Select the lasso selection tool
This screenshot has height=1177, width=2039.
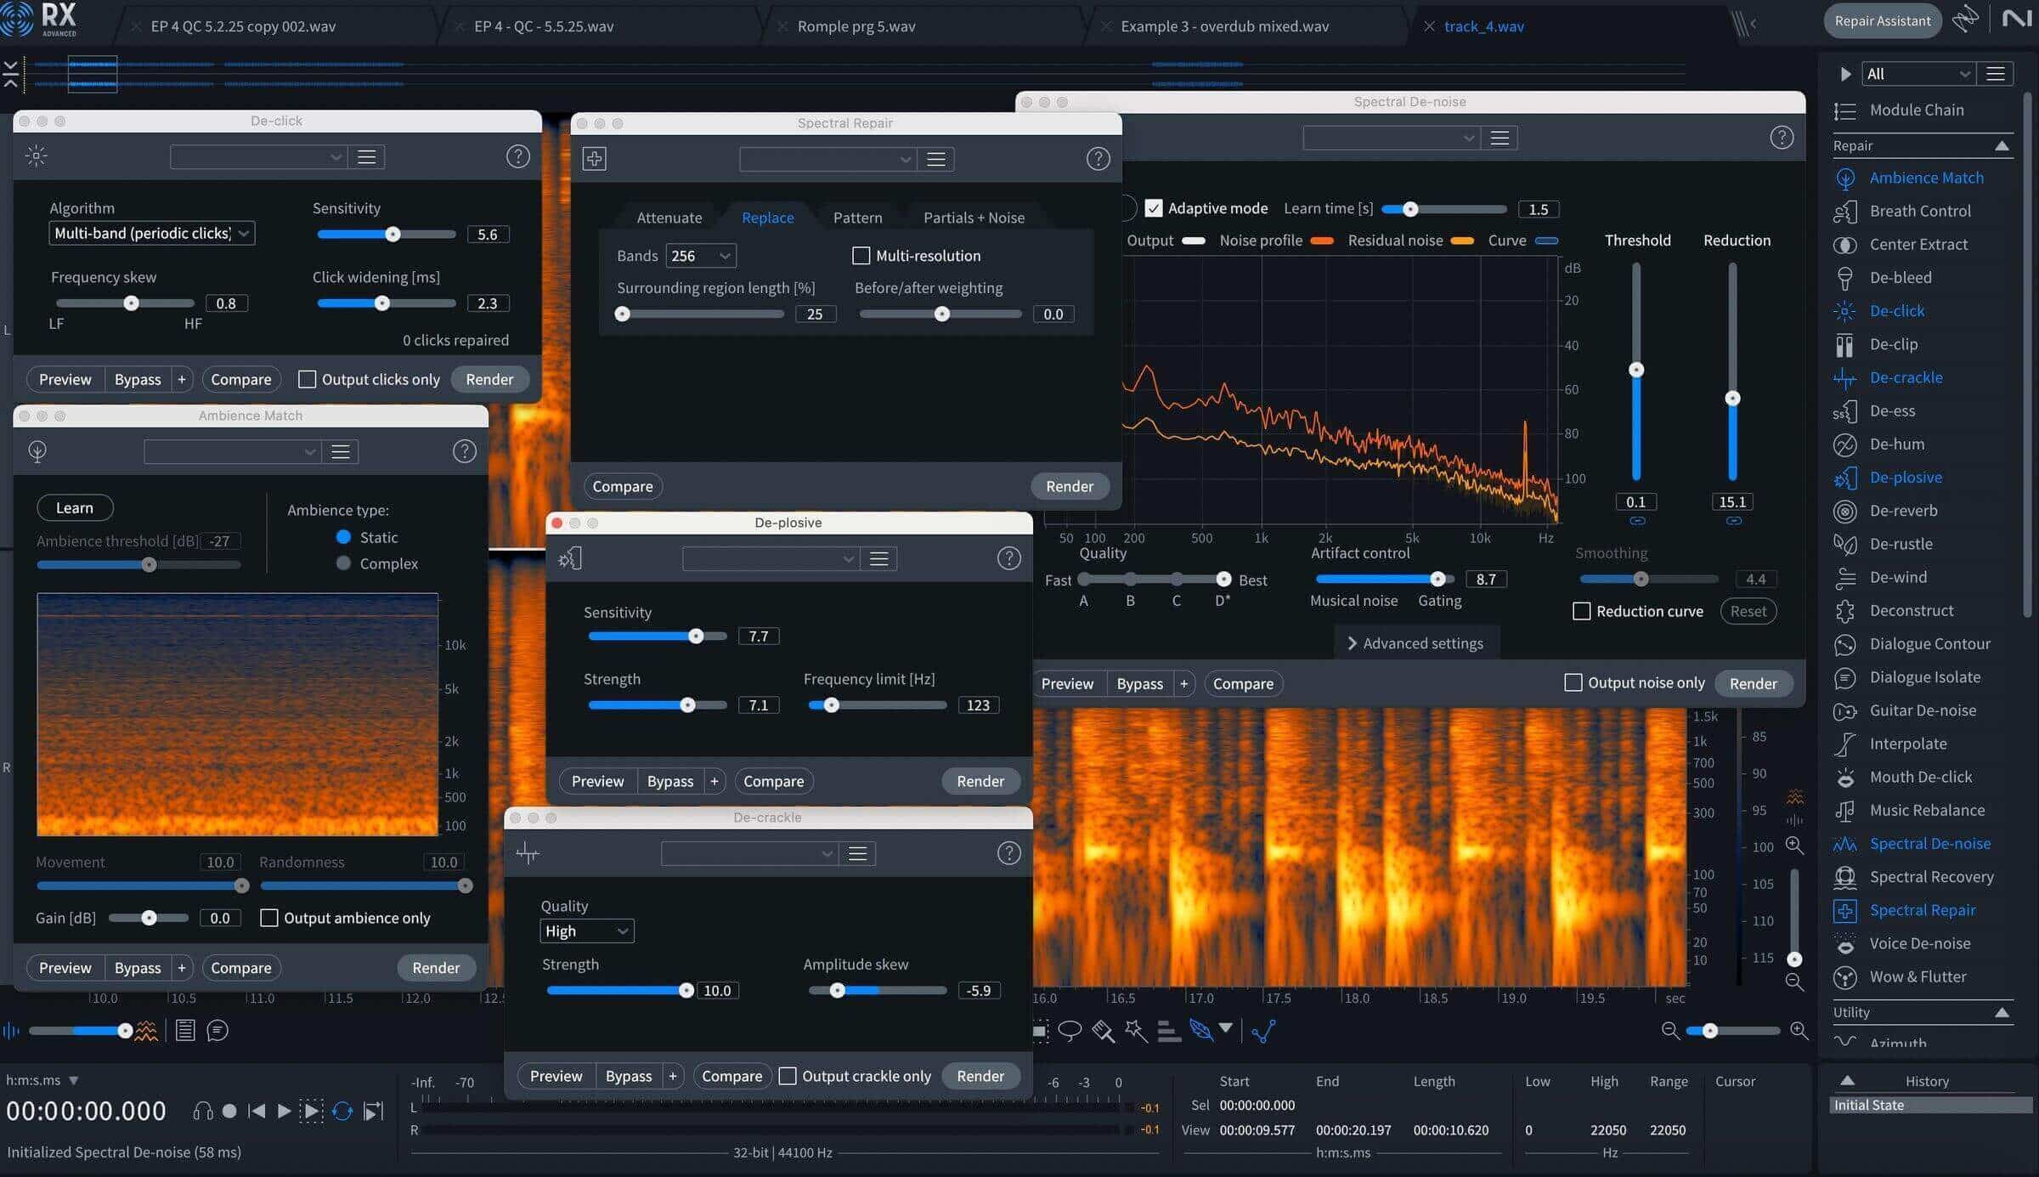[1070, 1031]
